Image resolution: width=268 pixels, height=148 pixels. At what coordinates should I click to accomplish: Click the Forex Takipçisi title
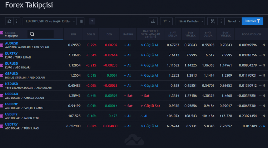click(29, 5)
